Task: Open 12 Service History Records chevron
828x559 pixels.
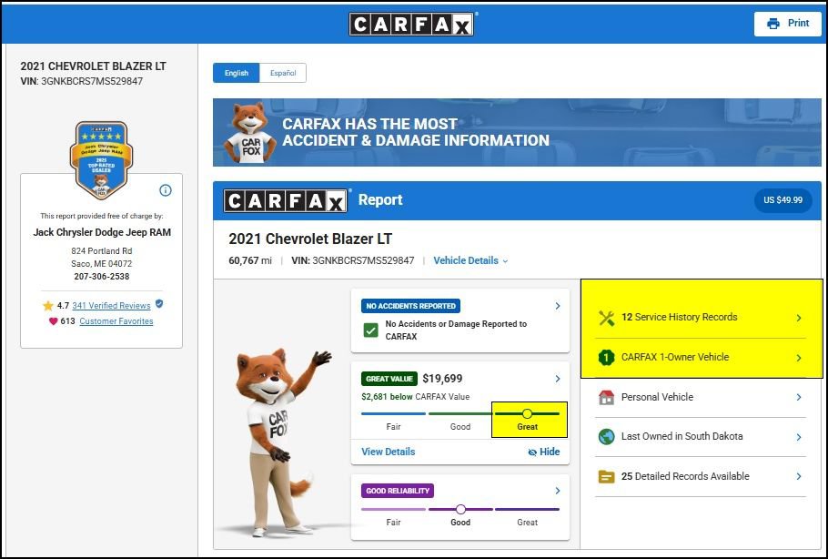Action: click(799, 318)
